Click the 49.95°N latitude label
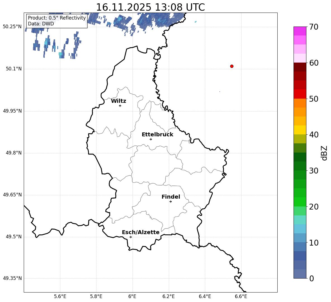Screen dimensions: 331x302 point(12,111)
